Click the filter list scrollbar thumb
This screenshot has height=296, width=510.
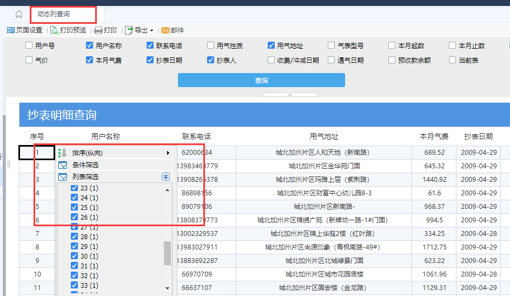coord(167,253)
